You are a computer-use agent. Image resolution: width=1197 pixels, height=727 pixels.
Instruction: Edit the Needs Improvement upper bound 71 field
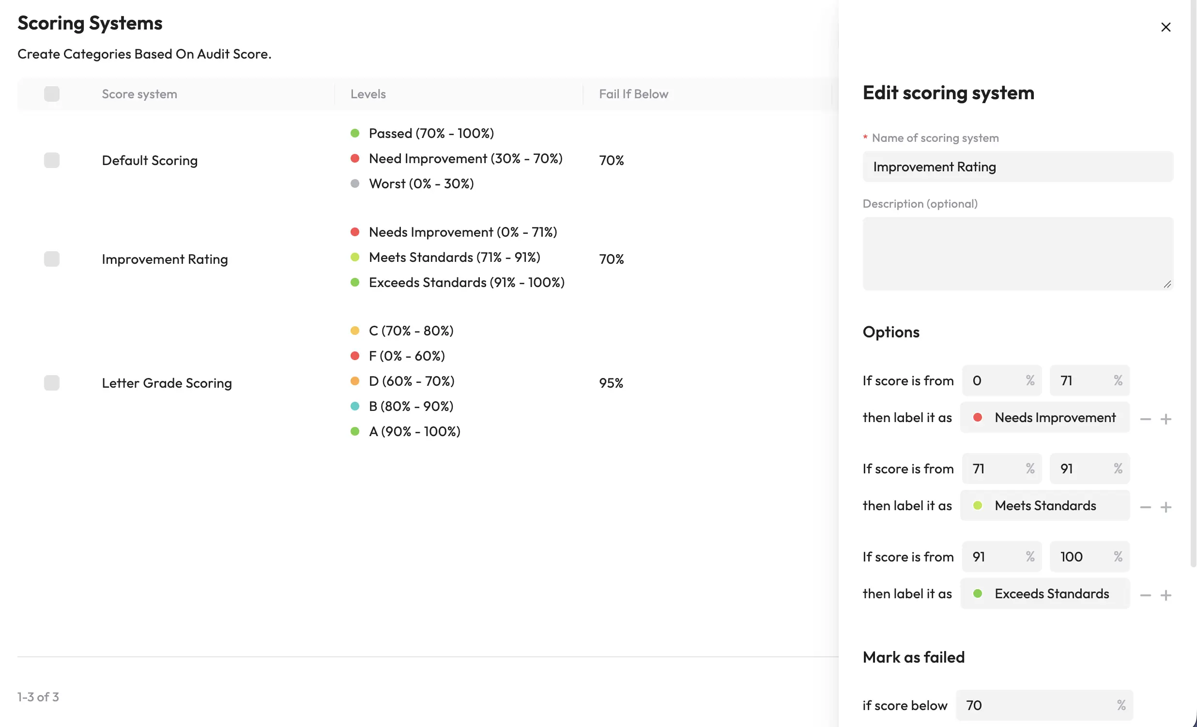click(x=1090, y=380)
